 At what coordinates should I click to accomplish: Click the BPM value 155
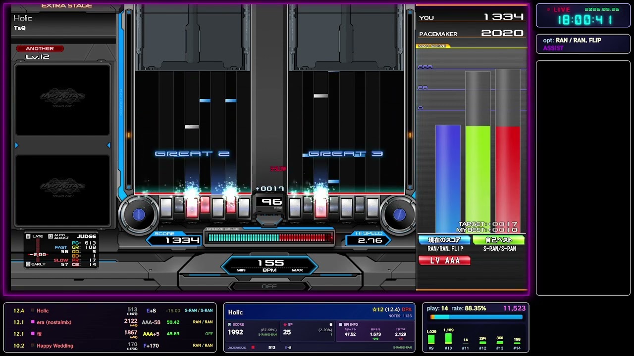pos(271,263)
